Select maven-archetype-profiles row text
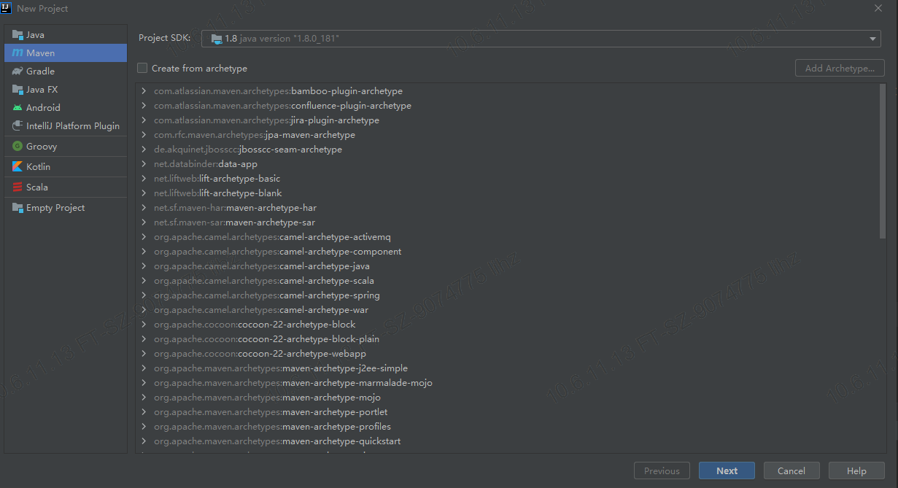The image size is (898, 488). (x=272, y=427)
